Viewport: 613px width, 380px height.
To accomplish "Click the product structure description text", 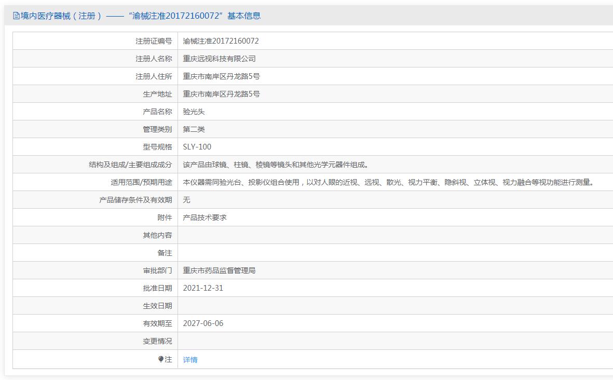I will pyautogui.click(x=276, y=165).
